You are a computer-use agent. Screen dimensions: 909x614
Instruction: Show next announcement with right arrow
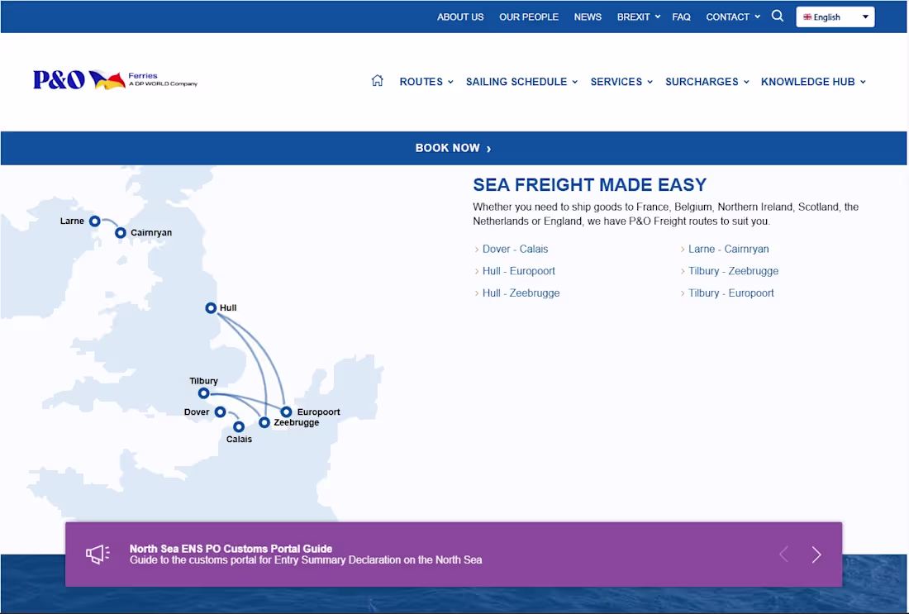click(816, 555)
